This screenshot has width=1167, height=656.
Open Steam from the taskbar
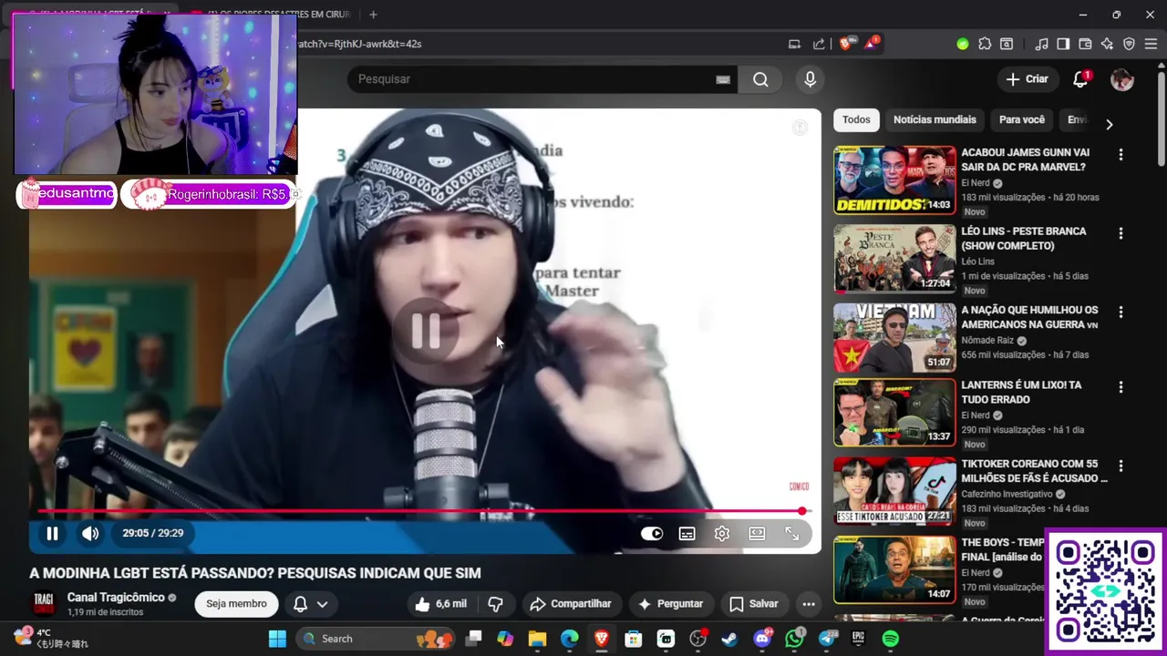click(x=729, y=639)
